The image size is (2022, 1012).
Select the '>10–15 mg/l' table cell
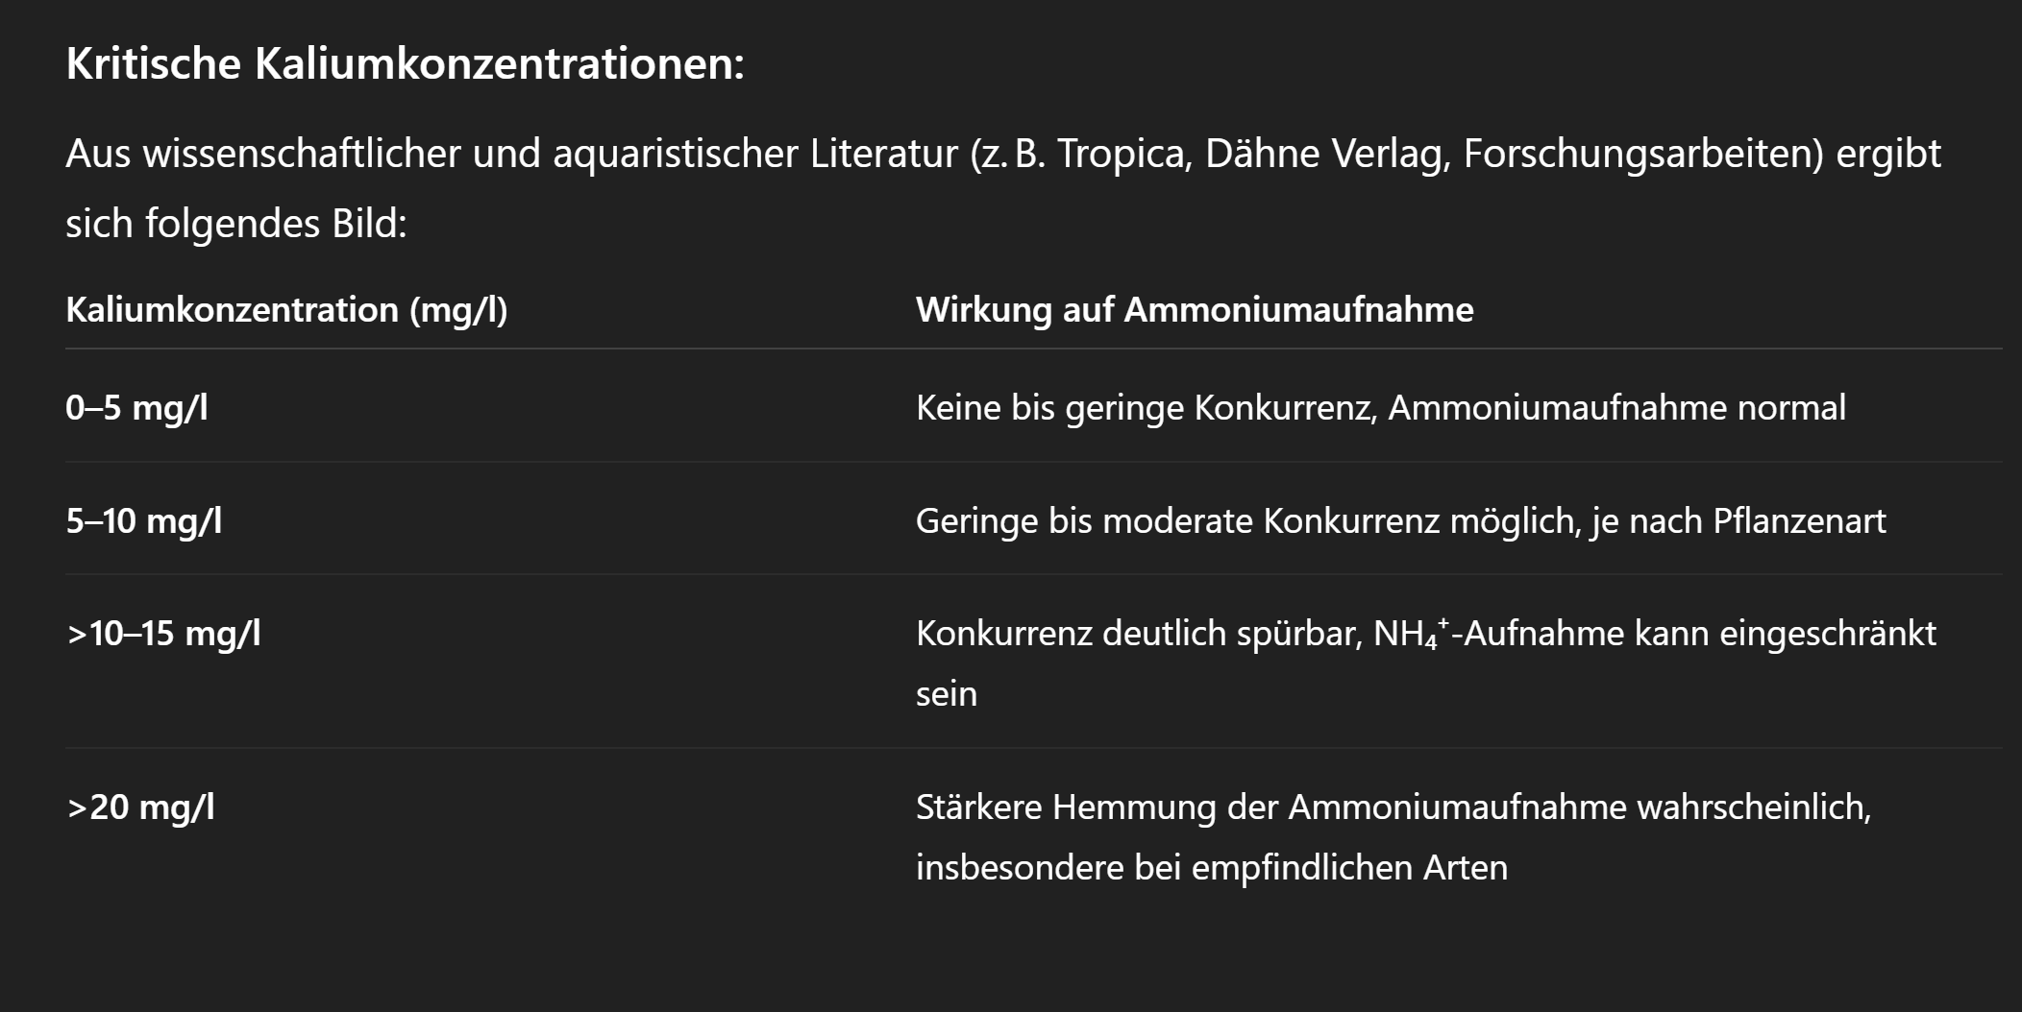163,634
